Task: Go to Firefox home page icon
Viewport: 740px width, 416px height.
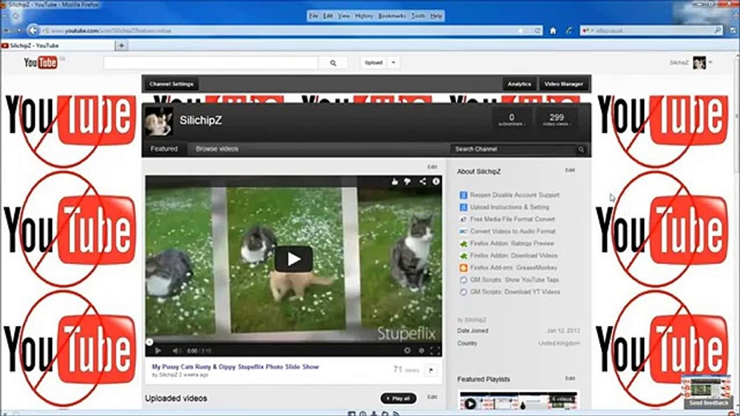Action: point(553,31)
